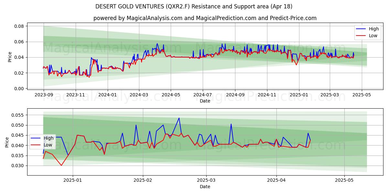Click the 2024-01 tick label

coord(107,95)
